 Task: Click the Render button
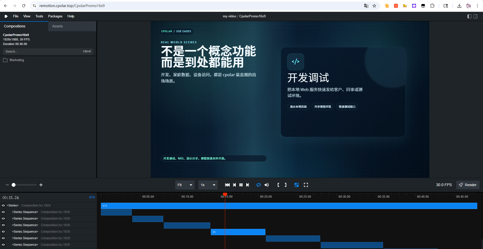click(468, 185)
